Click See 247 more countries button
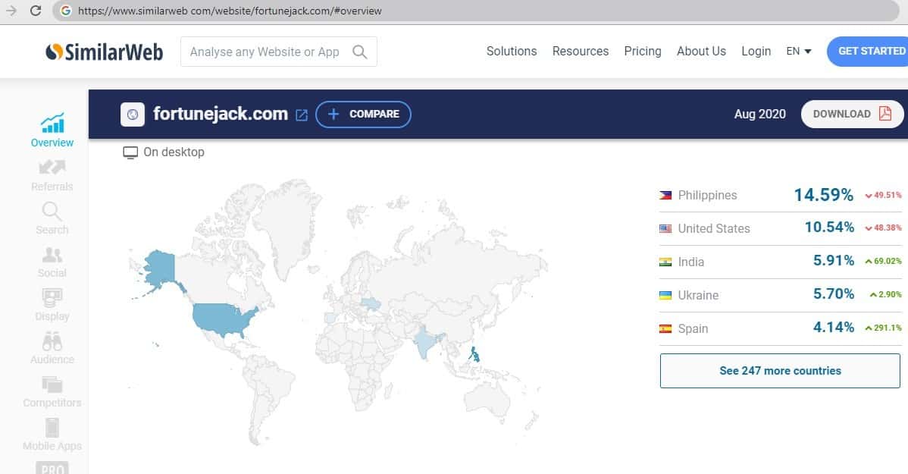The width and height of the screenshot is (908, 474). tap(780, 371)
